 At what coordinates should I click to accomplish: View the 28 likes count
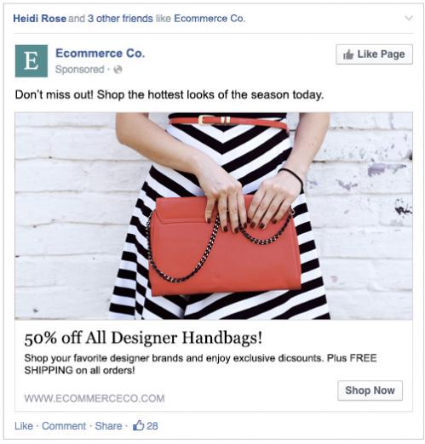coord(152,426)
